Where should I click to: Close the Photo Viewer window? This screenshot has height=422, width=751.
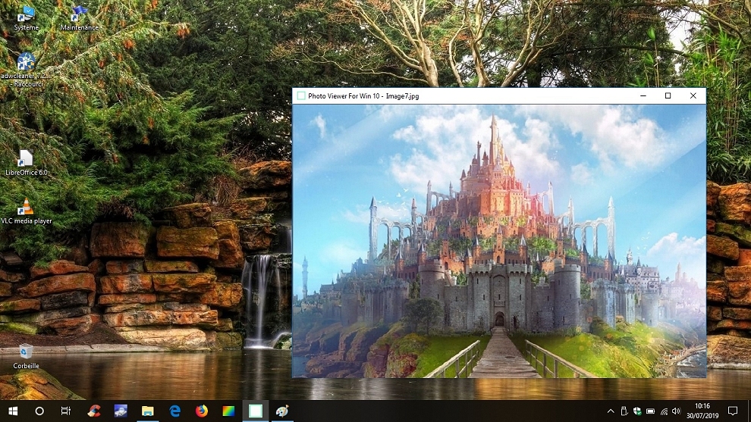[693, 95]
